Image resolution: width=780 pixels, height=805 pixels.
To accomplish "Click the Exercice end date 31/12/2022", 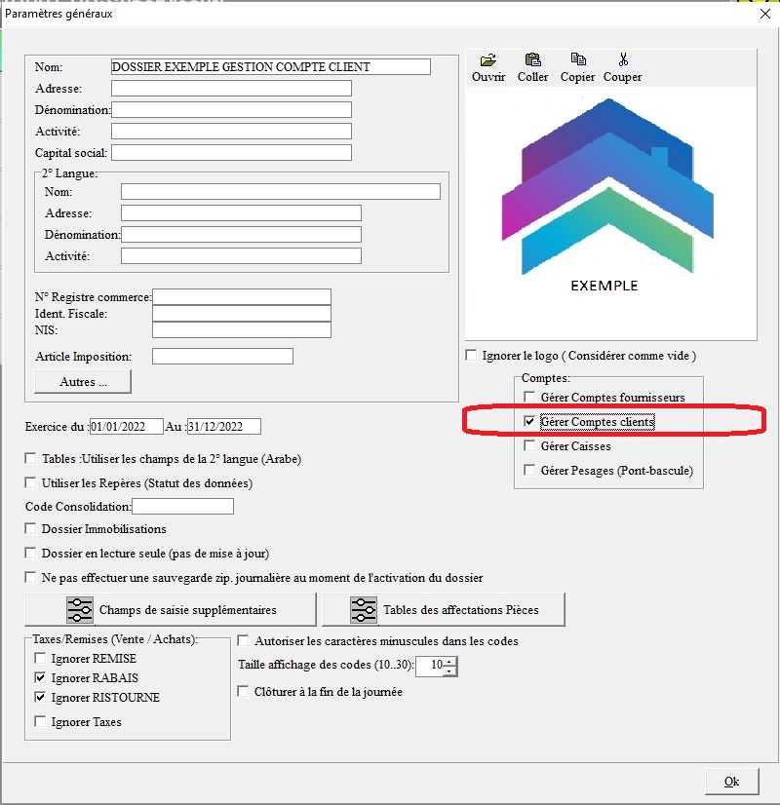I will (x=224, y=427).
